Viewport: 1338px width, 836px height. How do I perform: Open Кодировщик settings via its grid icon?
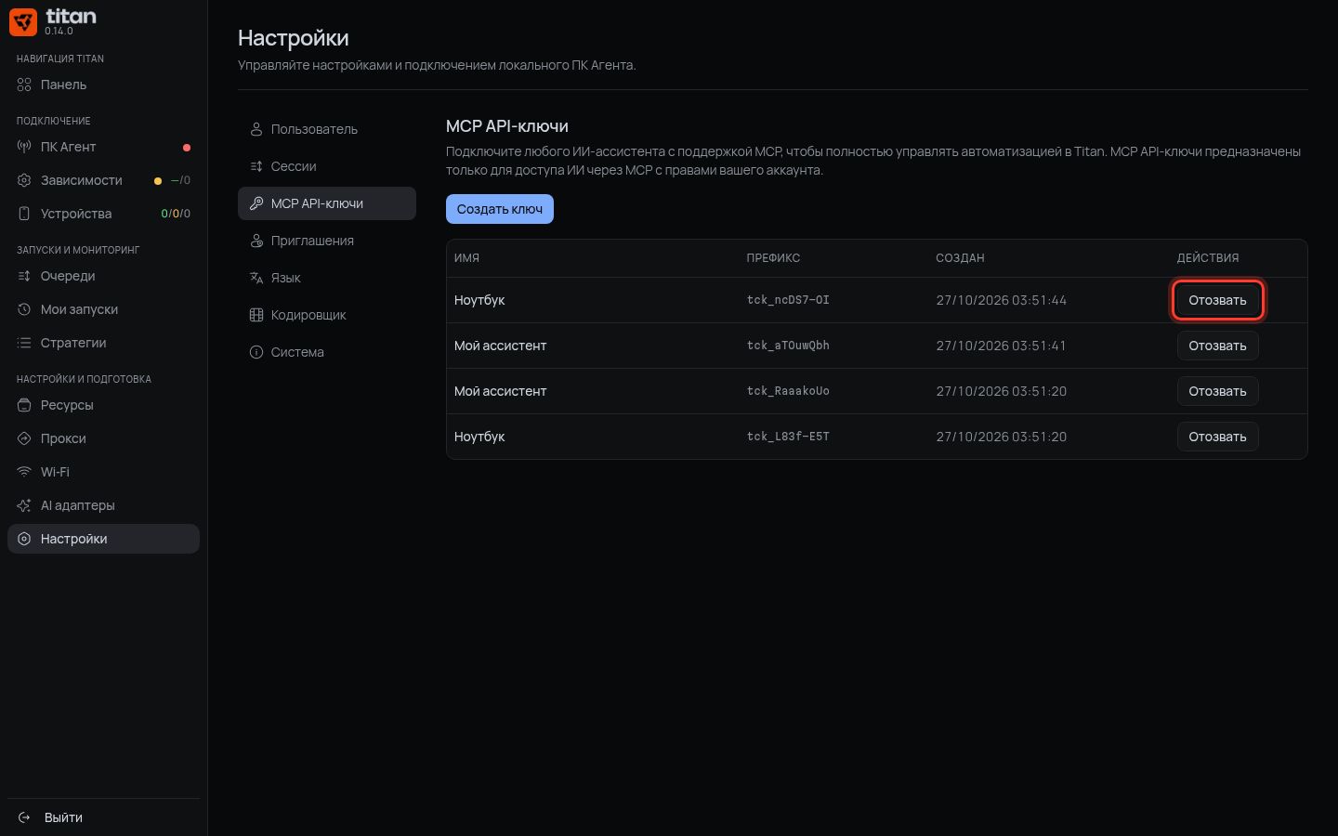(256, 315)
